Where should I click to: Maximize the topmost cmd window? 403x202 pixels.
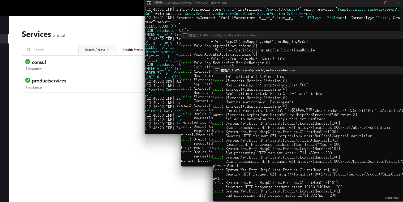click(x=386, y=3)
